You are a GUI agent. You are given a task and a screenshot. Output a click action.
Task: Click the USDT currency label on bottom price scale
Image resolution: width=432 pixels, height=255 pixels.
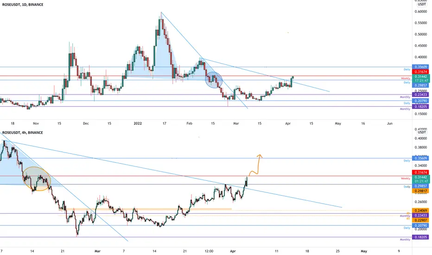[422, 132]
